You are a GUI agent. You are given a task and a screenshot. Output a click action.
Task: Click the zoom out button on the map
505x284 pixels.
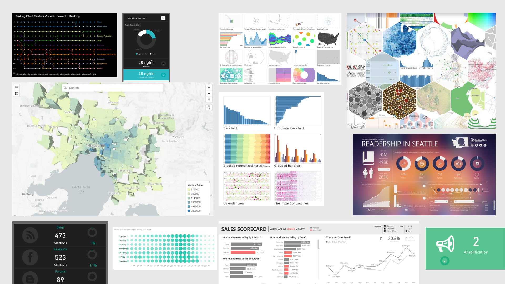pyautogui.click(x=209, y=94)
